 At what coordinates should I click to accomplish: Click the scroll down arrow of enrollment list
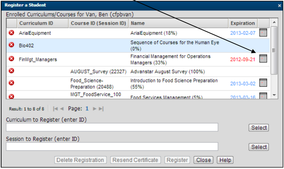tap(274, 95)
